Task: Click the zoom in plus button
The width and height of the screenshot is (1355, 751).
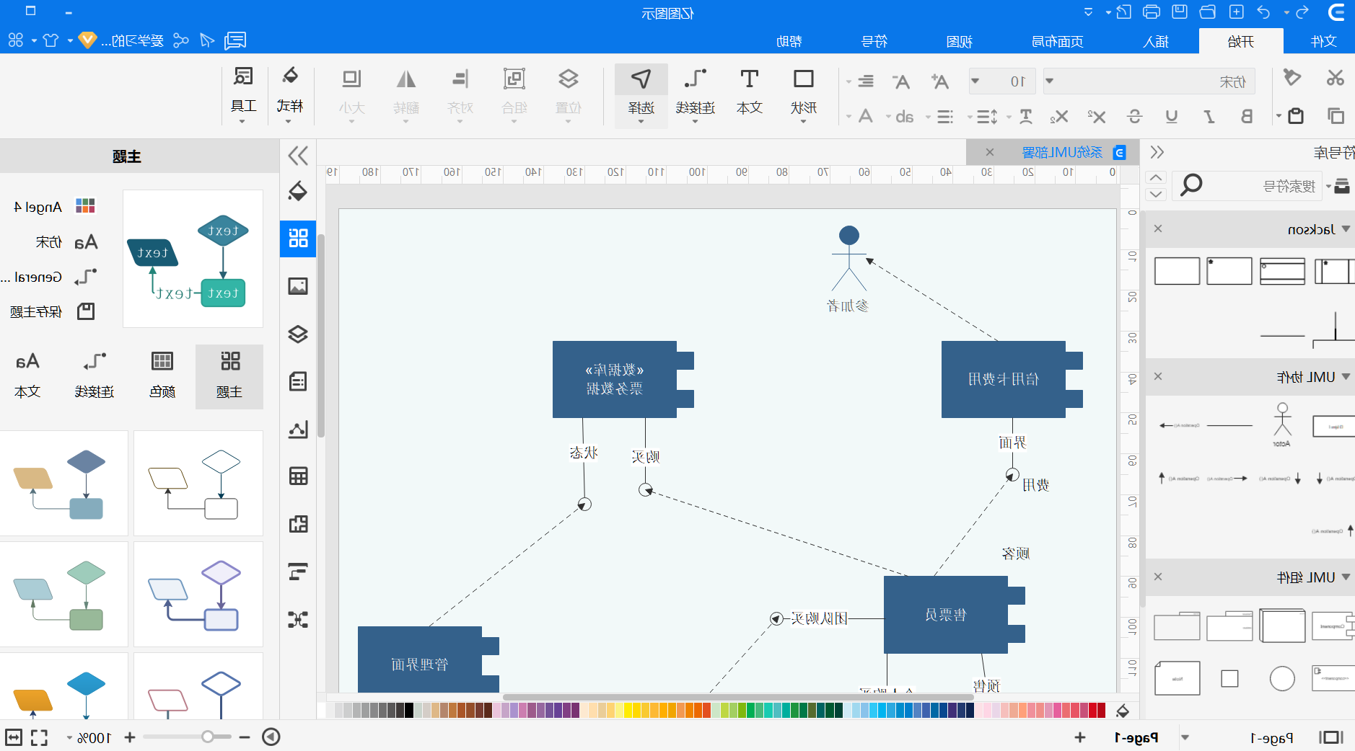Action: pyautogui.click(x=129, y=737)
